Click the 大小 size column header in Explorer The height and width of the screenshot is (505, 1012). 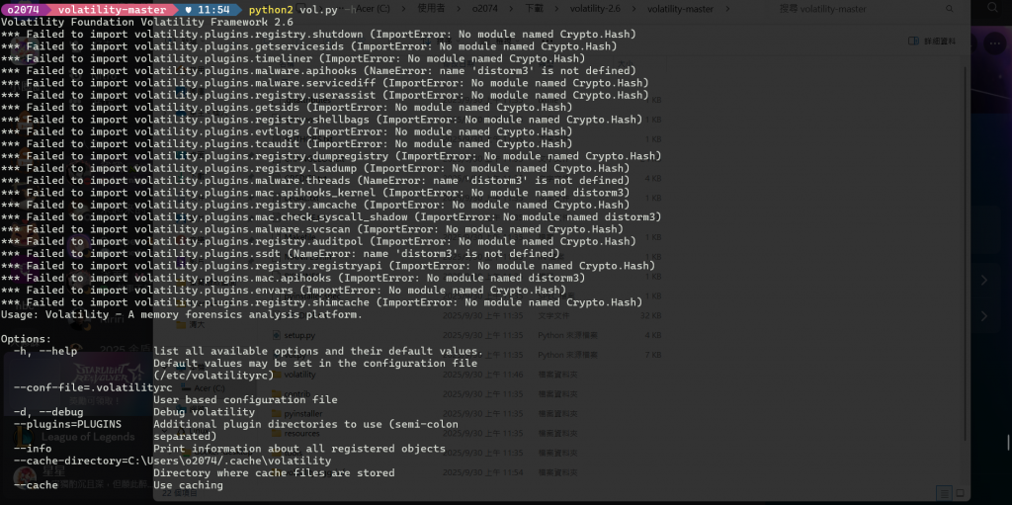click(x=625, y=64)
